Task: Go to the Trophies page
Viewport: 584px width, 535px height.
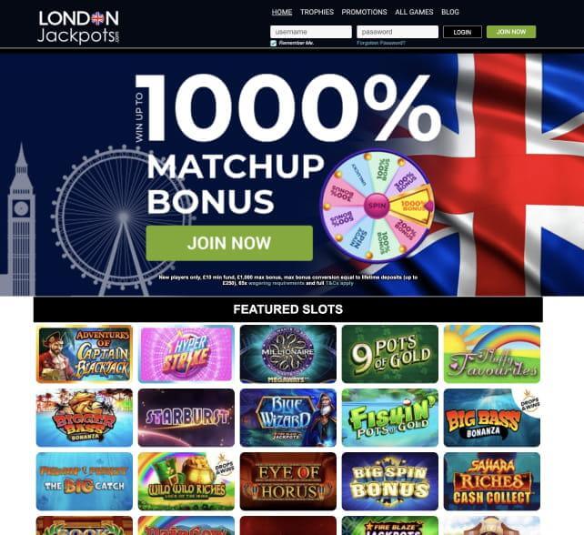Action: (317, 12)
